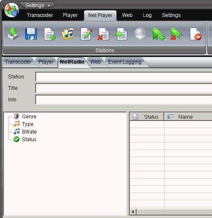This screenshot has height=218, width=212.
Task: Open the quick access customize arrow
Action: [x=60, y=5]
